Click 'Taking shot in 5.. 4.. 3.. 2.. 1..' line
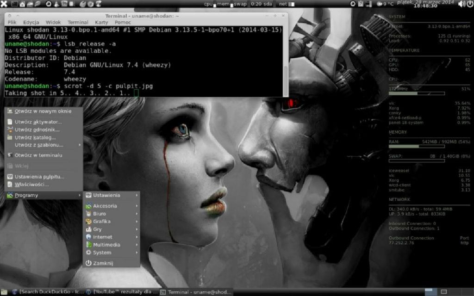This screenshot has height=296, width=474. (x=68, y=93)
